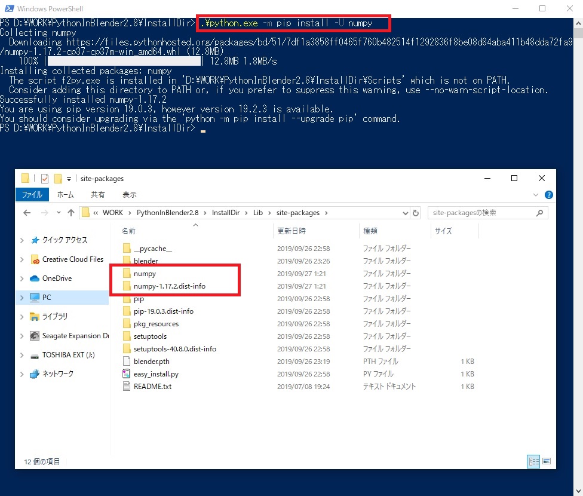Expand ライブラリ in navigation pane
583x496 pixels.
pos(22,317)
